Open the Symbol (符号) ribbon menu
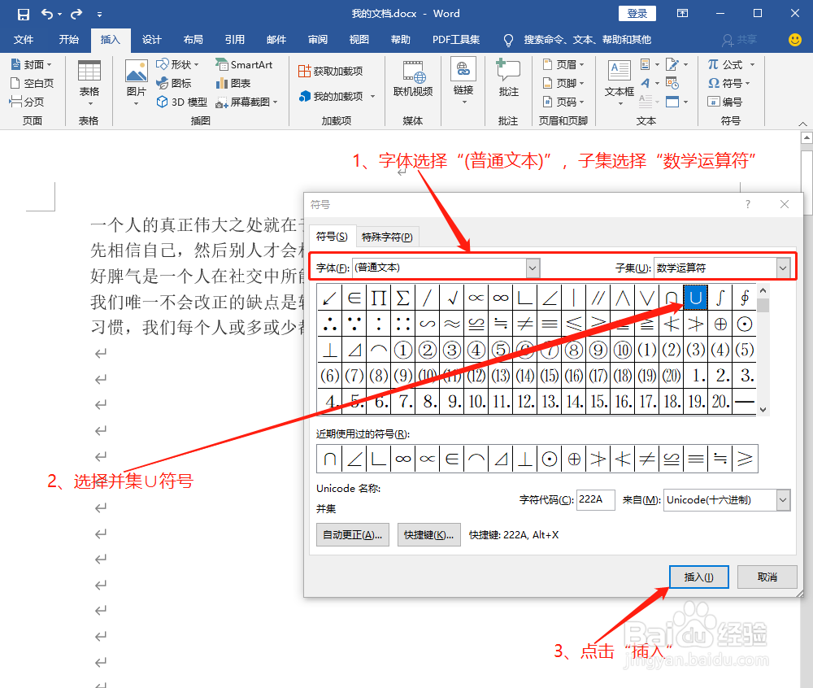This screenshot has width=813, height=688. click(x=729, y=83)
